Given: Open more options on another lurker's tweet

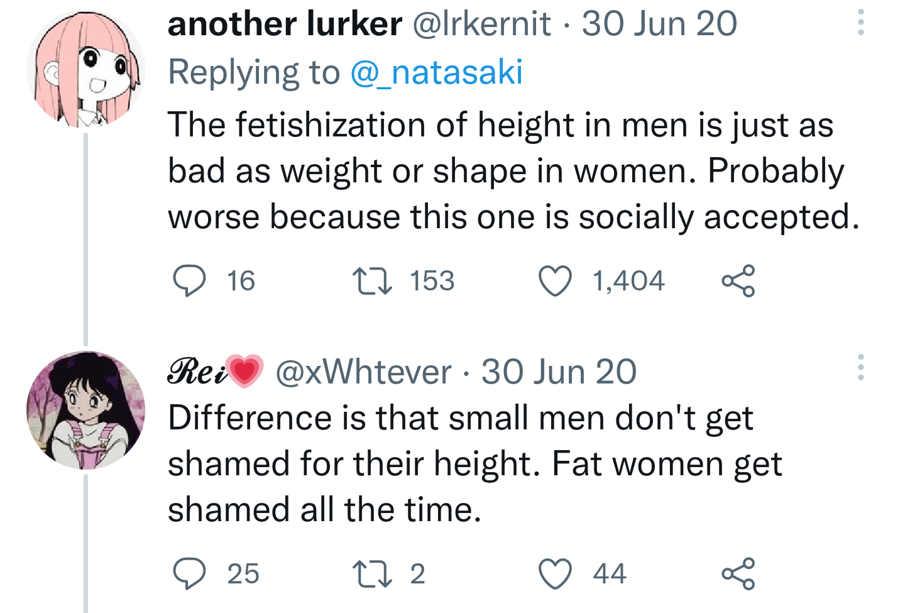Looking at the screenshot, I should [x=861, y=23].
